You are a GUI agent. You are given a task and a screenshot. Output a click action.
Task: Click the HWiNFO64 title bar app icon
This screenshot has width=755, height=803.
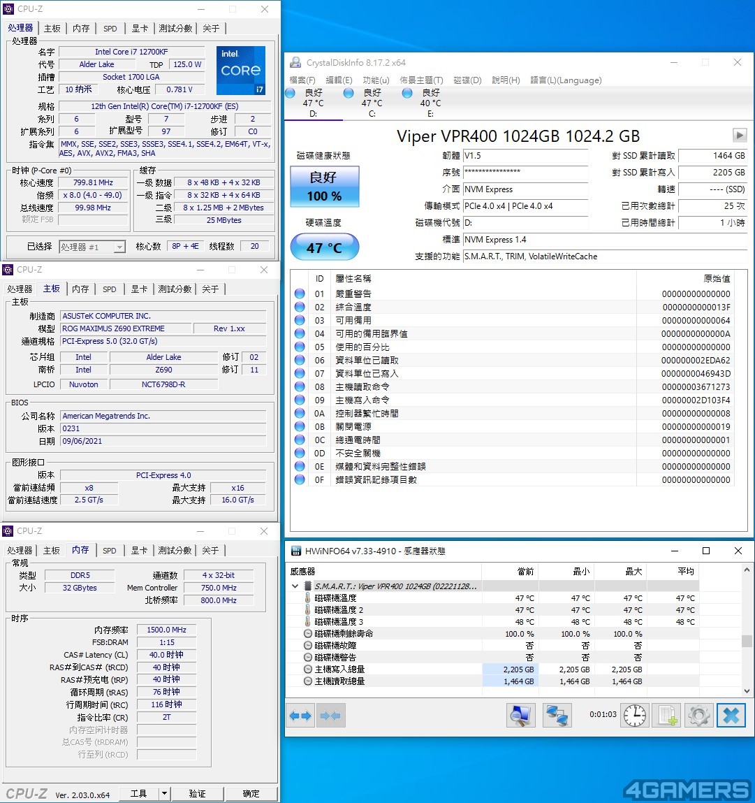(296, 551)
